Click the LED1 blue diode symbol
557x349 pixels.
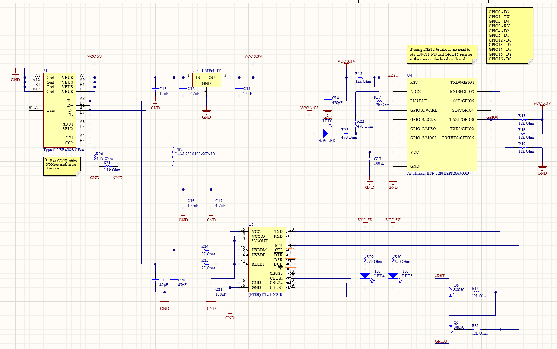(325, 134)
